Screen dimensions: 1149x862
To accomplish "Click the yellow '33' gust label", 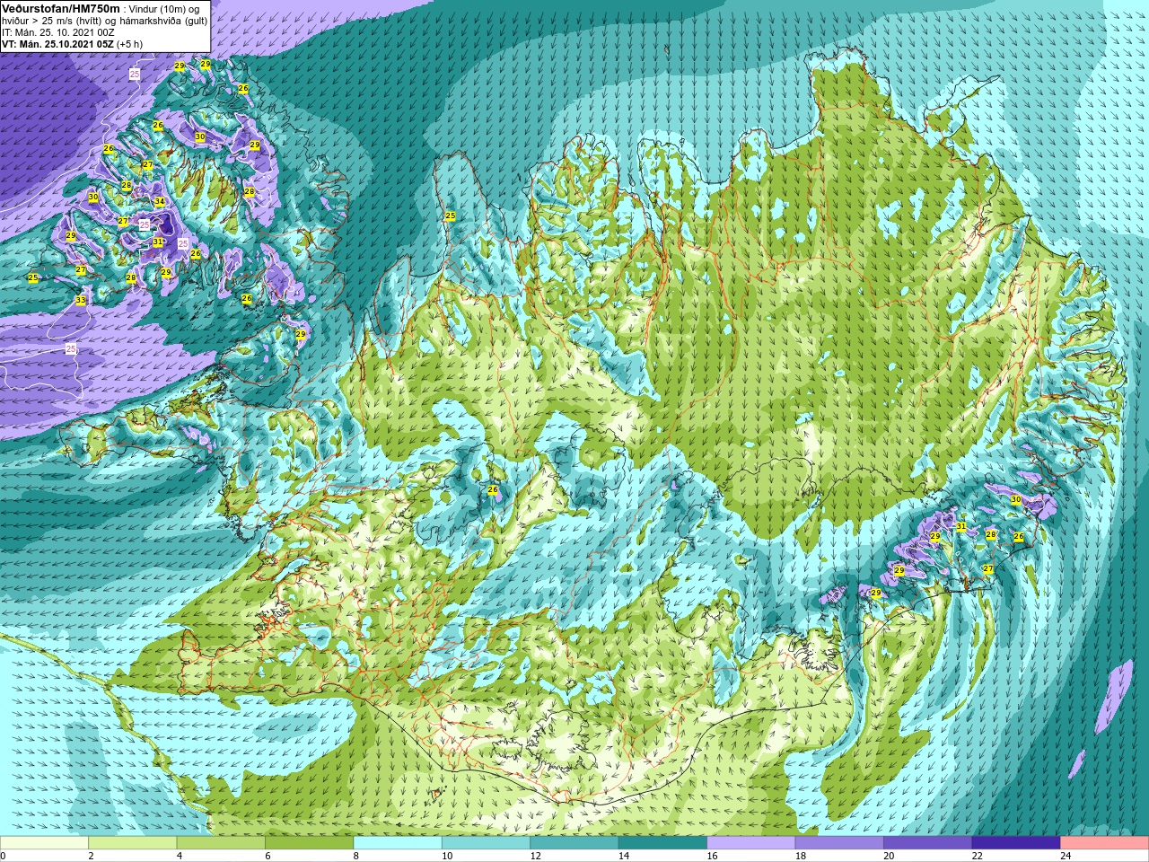I will 81,300.
